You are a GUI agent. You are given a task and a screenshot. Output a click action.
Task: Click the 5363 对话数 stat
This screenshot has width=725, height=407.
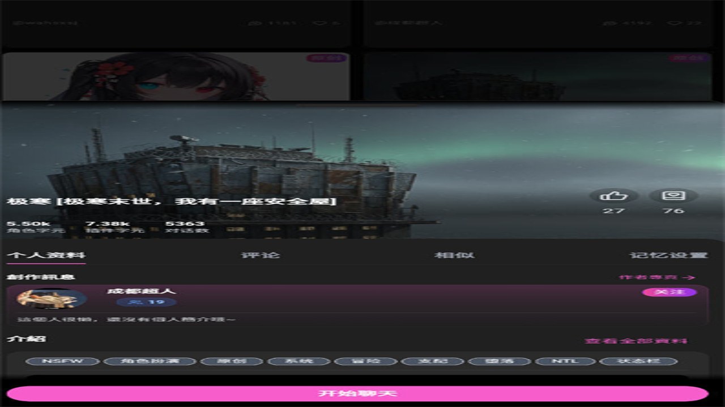187,227
